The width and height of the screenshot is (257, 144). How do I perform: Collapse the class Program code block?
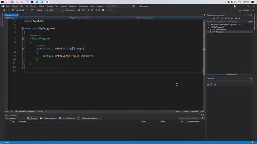pos(22,38)
